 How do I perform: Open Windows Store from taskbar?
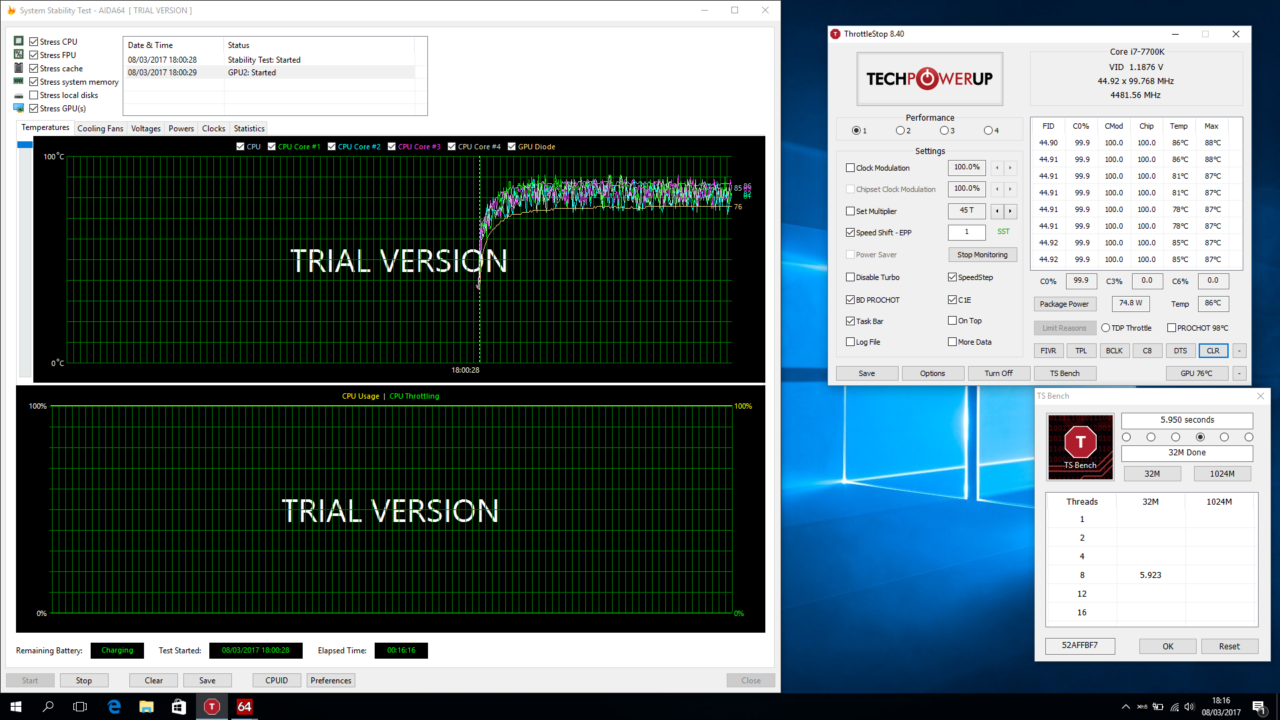click(179, 707)
